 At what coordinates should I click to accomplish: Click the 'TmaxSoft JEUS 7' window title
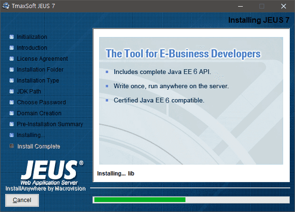(x=33, y=6)
